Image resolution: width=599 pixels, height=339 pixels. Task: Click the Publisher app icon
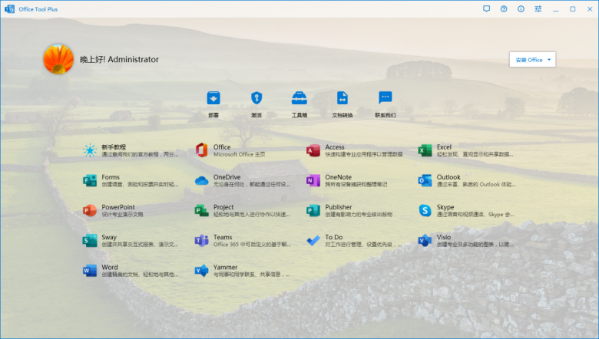(x=313, y=210)
